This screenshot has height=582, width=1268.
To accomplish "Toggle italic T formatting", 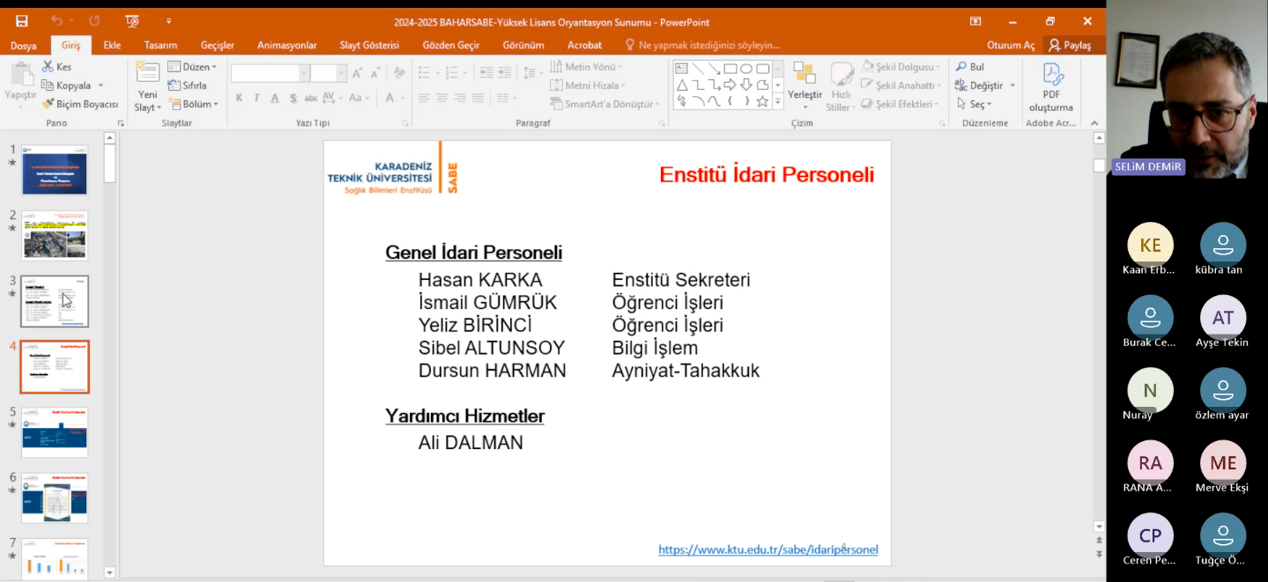I will (x=256, y=98).
